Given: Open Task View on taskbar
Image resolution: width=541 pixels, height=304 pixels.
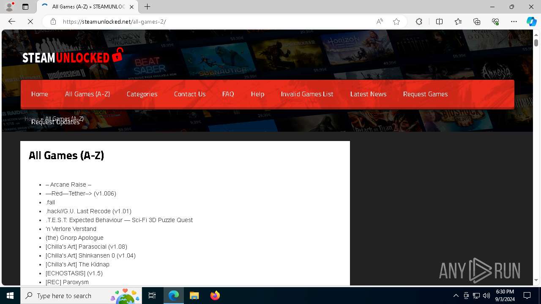Looking at the screenshot, I should click(x=152, y=296).
